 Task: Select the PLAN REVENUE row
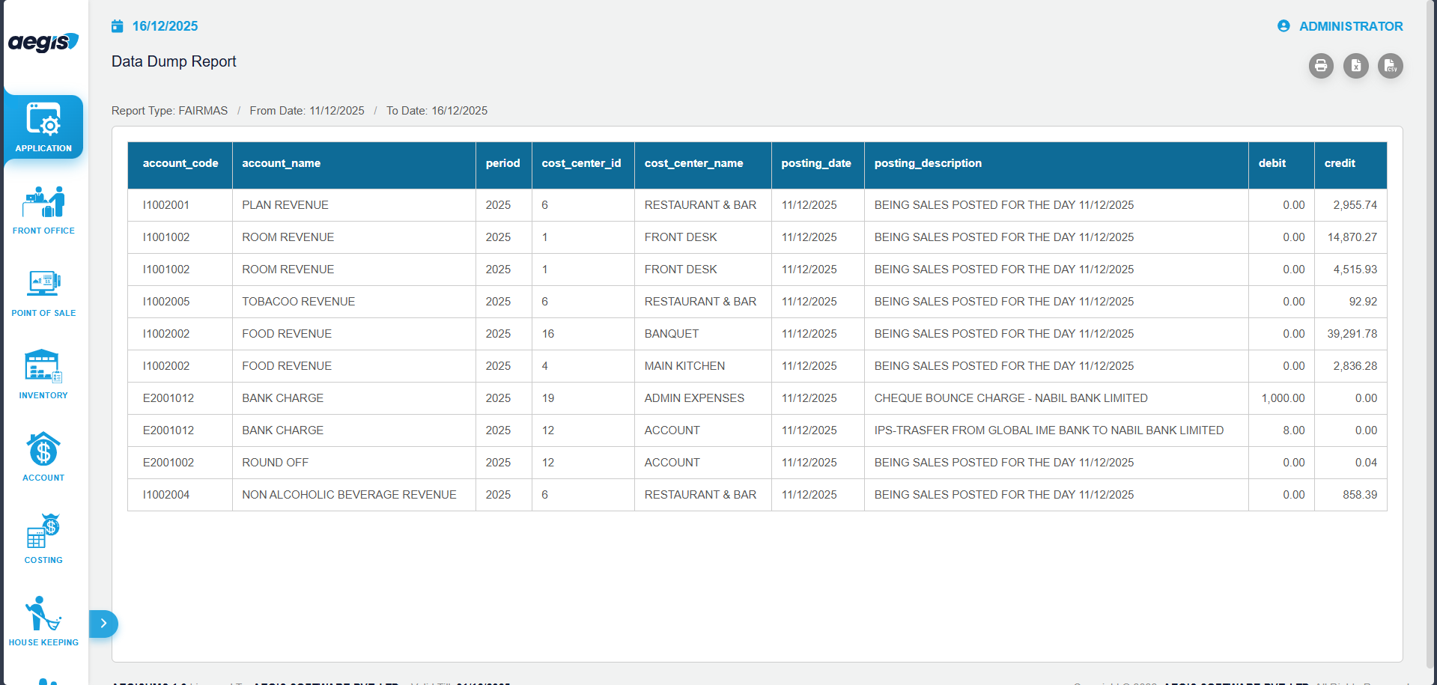coord(285,205)
